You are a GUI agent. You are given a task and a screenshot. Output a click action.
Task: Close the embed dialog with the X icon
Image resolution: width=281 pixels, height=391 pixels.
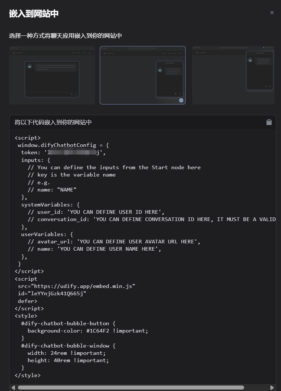click(272, 12)
